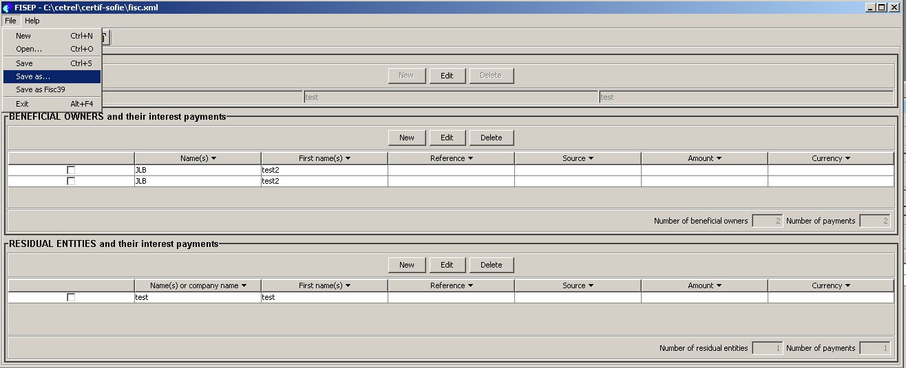Tick the checkbox in the second JLB row
The width and height of the screenshot is (906, 368).
coord(71,181)
